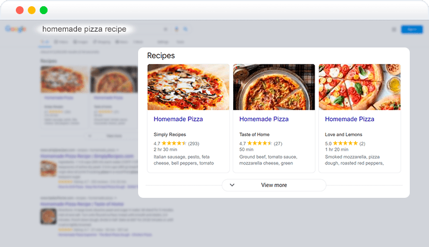The image size is (429, 247).
Task: Clear the search query with the X icon
Action: click(x=165, y=29)
